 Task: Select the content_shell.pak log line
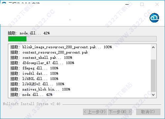[x=41, y=58]
